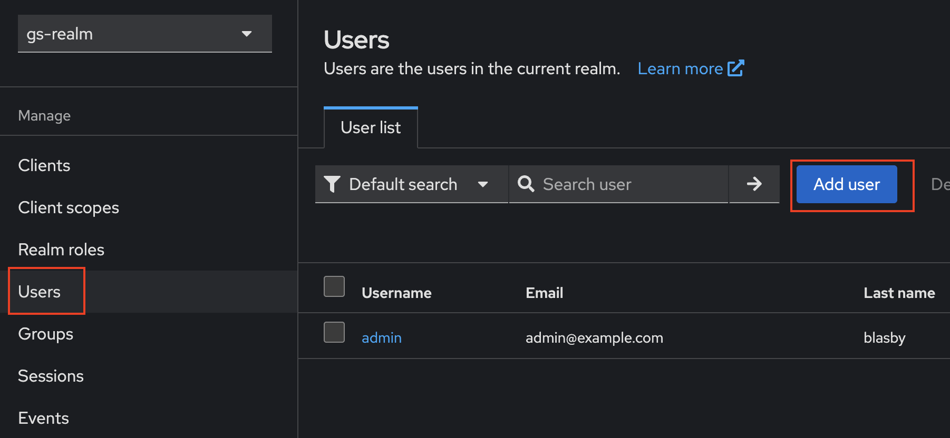Screen dimensions: 950x438
Task: Open Sessions from the sidebar
Action: (51, 376)
